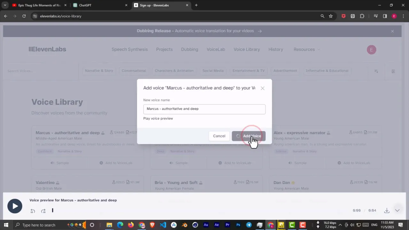Image resolution: width=409 pixels, height=230 pixels.
Task: Edit the New voice name field
Action: [204, 109]
